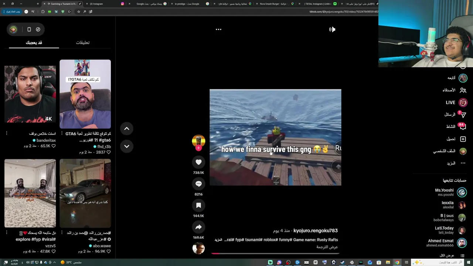Like the banderitax video showing 65.1K
The image size is (473, 266).
(53, 146)
